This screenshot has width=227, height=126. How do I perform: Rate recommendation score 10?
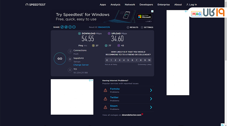[149, 60]
